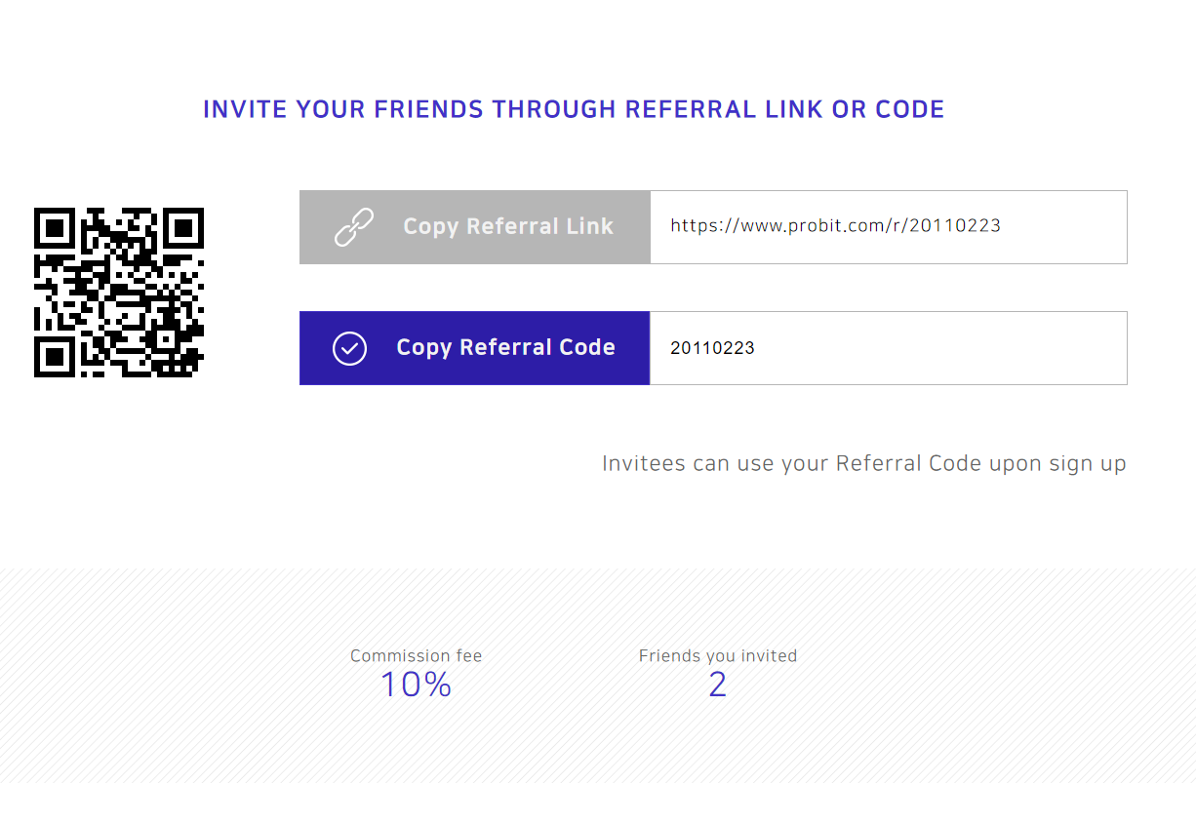The height and width of the screenshot is (823, 1196).
Task: Click the 10% commission value
Action: click(417, 685)
